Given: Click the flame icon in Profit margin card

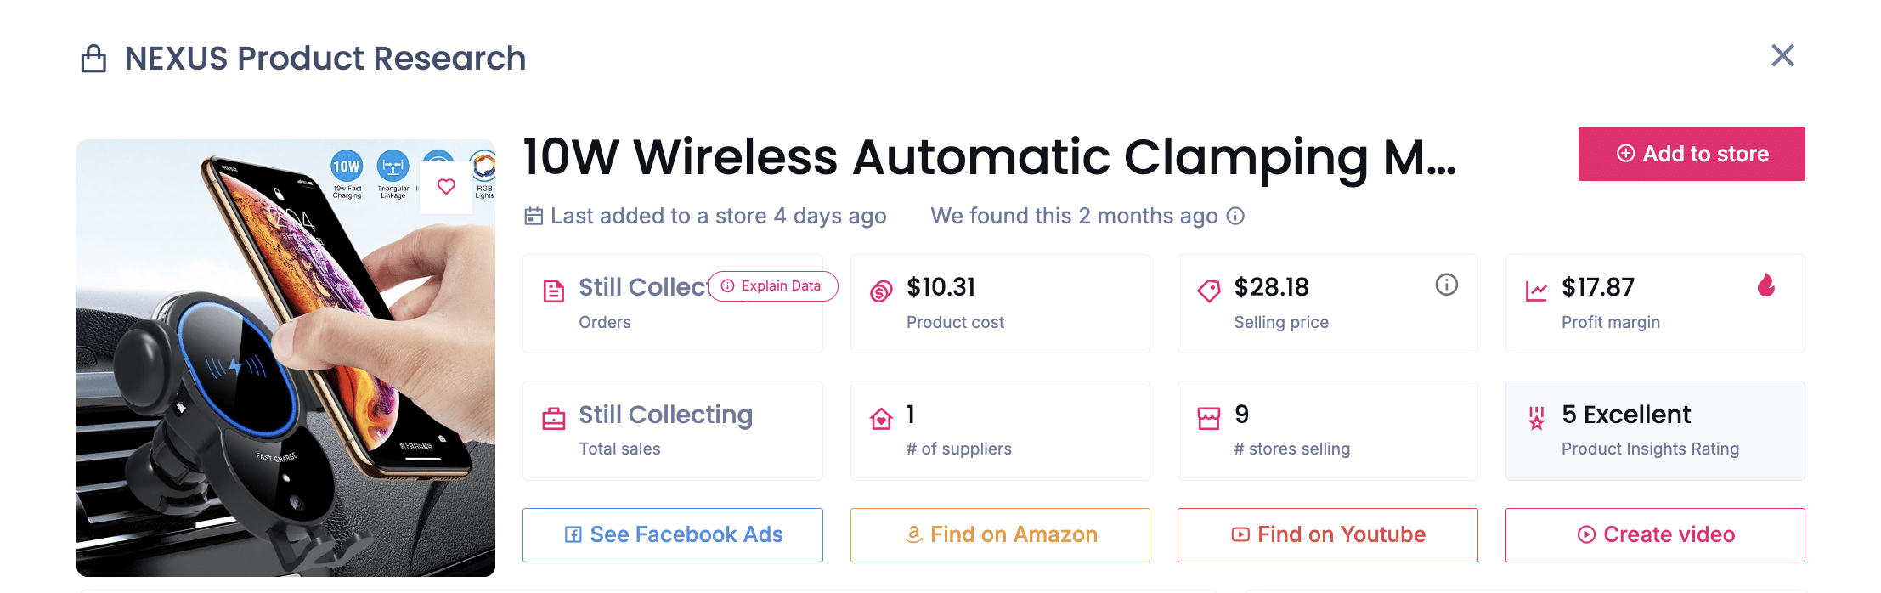Looking at the screenshot, I should click(x=1766, y=285).
